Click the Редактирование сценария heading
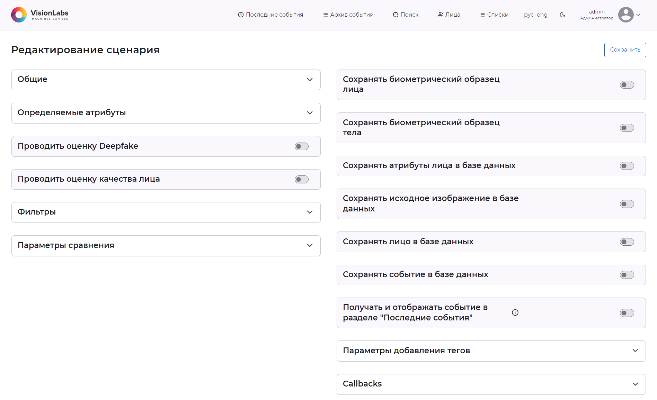 point(86,50)
